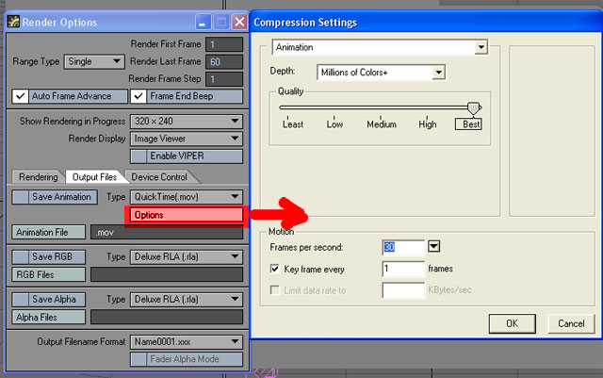
Task: Close the Render Options window
Action: (x=239, y=22)
